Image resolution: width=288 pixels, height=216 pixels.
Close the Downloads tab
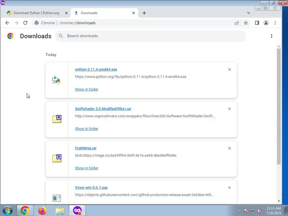click(x=134, y=13)
